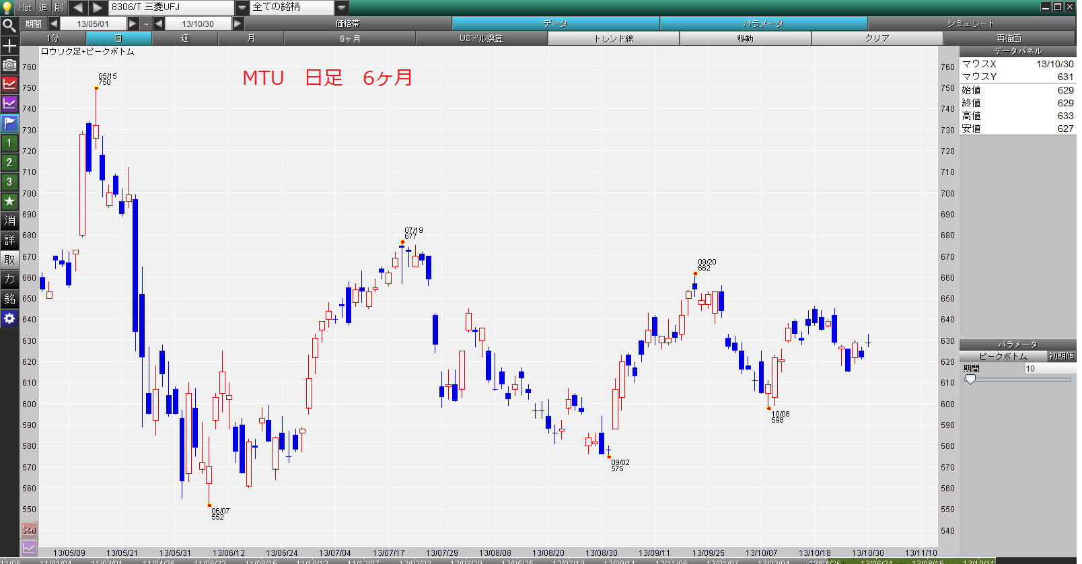Click the 価格帯 tab
The height and width of the screenshot is (564, 1082).
pos(348,24)
